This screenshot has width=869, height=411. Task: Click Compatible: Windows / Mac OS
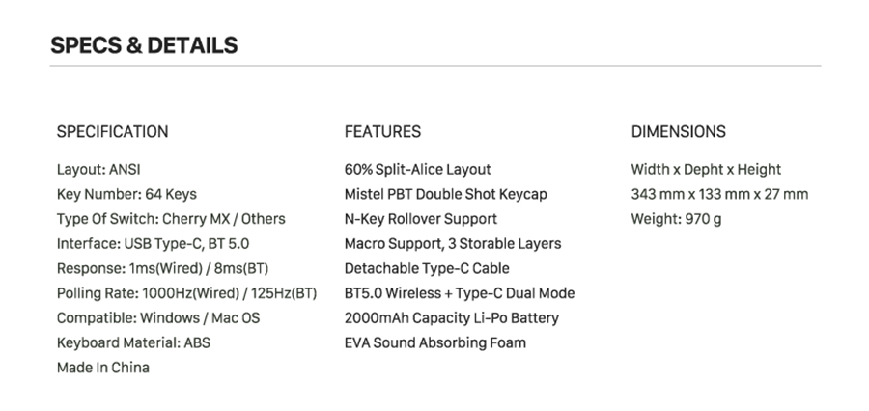click(x=158, y=318)
